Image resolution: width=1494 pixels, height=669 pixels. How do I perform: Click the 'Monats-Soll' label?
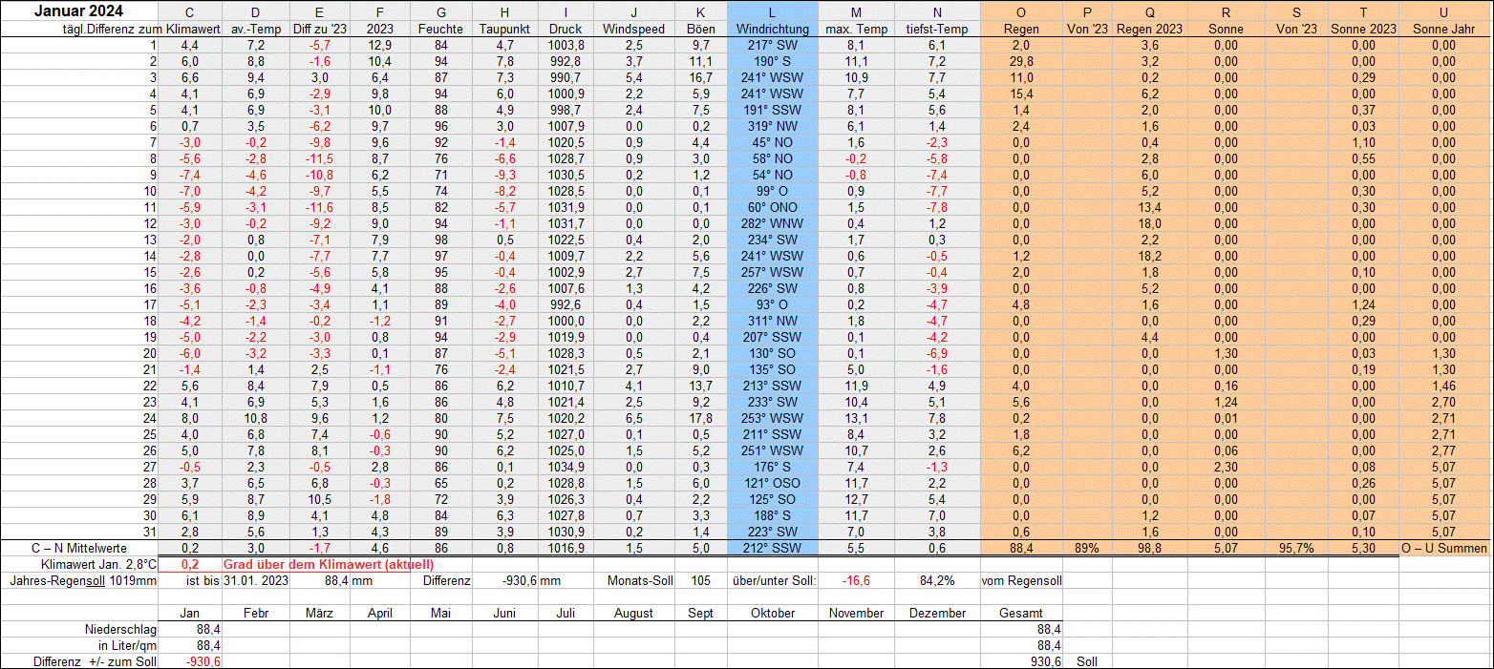pos(639,580)
